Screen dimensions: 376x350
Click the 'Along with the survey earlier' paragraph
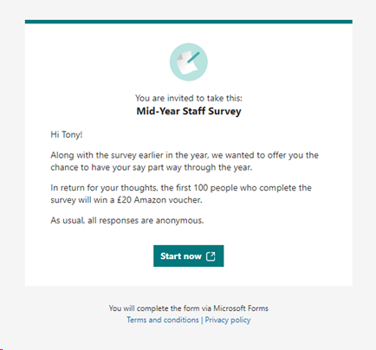185,161
